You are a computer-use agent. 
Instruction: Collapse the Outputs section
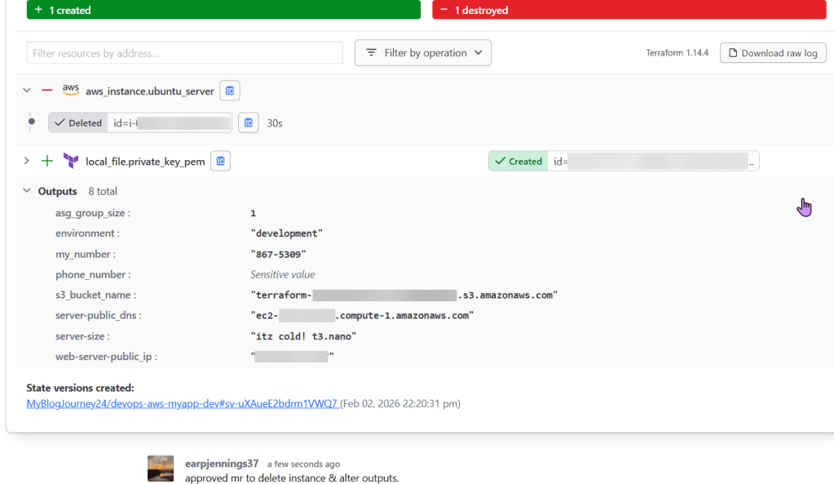pyautogui.click(x=27, y=191)
